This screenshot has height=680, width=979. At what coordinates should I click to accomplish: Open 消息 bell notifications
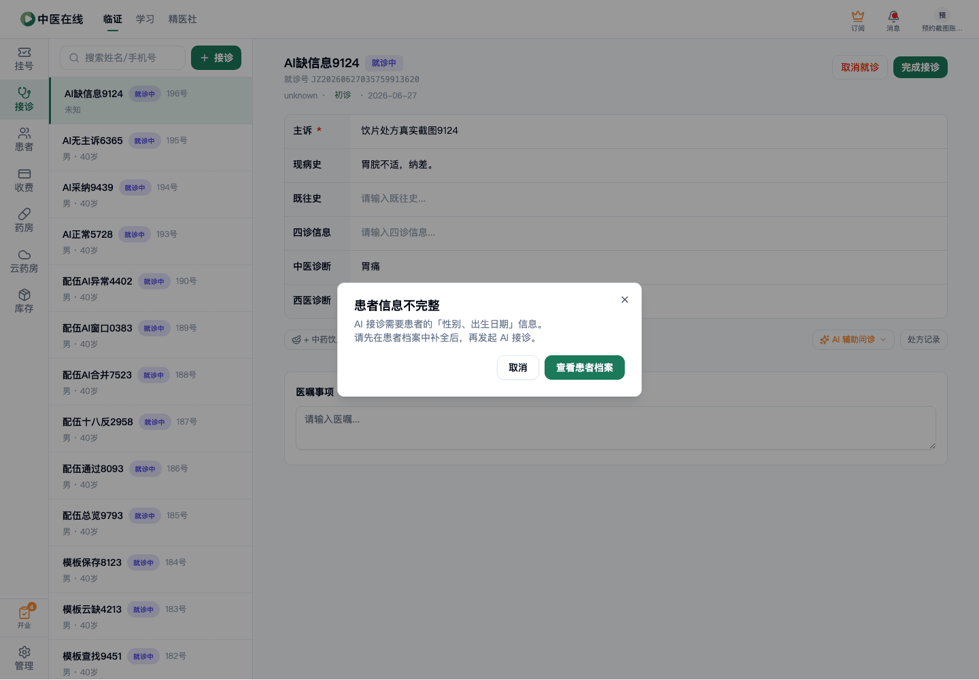(x=893, y=20)
